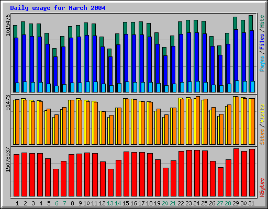268x209 pixels.
Task: Click green weekend day label 14
Action: 118,203
